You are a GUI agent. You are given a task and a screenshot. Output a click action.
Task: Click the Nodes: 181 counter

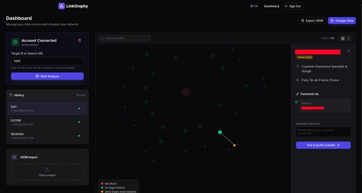coord(327,38)
